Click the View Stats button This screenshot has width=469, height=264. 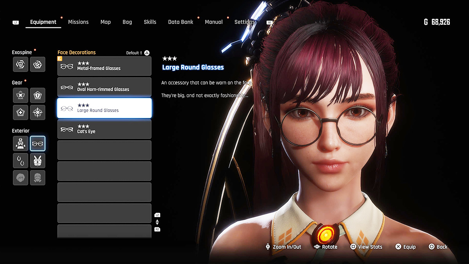tap(366, 247)
